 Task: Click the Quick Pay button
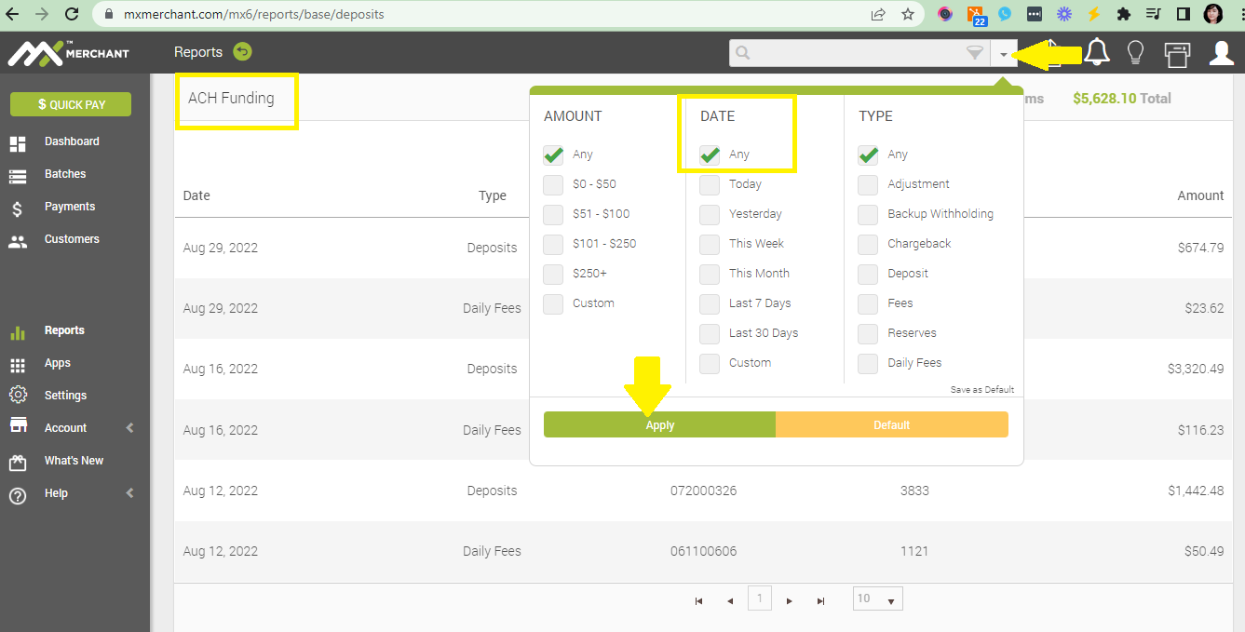coord(71,104)
